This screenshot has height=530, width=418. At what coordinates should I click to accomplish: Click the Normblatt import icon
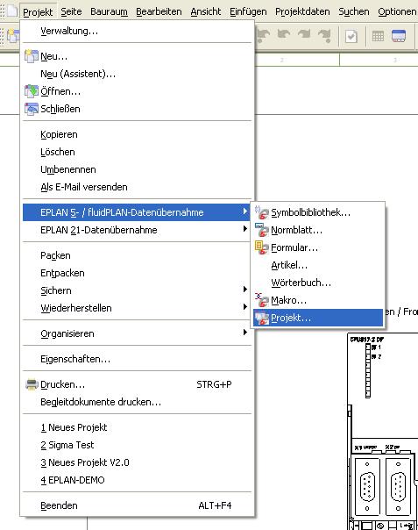[262, 230]
